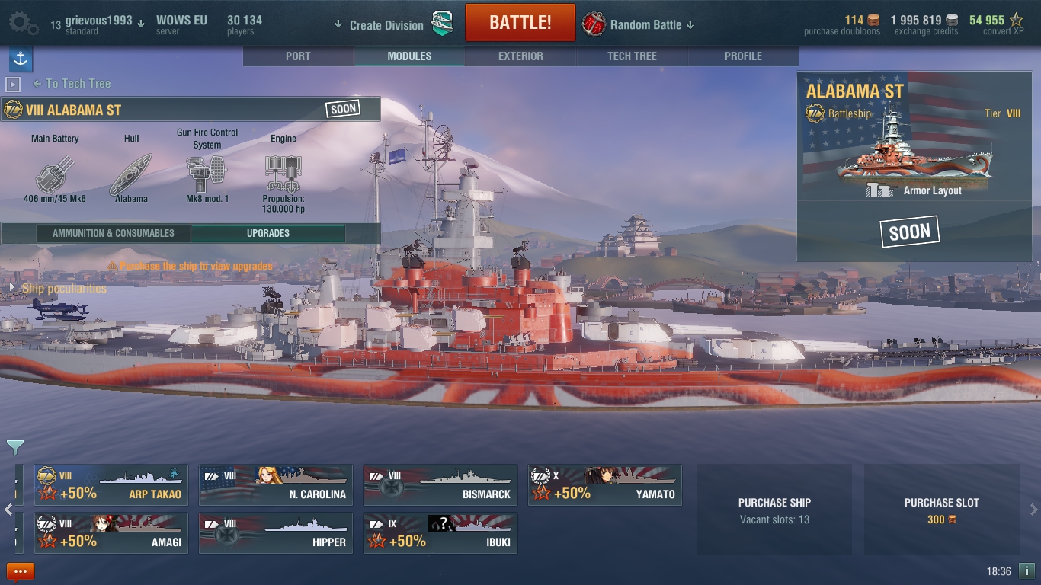Image resolution: width=1041 pixels, height=585 pixels.
Task: Select the Bismarck ship in carousel
Action: coord(440,485)
